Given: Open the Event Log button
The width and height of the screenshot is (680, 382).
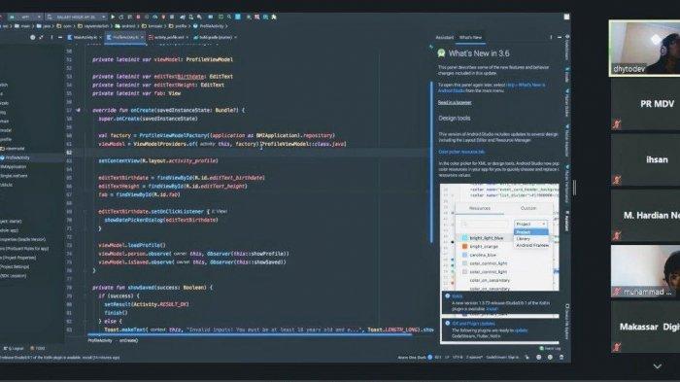Looking at the screenshot, I should (551, 348).
